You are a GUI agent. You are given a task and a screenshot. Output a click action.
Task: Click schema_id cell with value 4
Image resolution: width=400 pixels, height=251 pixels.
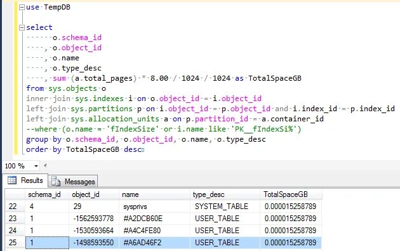47,207
